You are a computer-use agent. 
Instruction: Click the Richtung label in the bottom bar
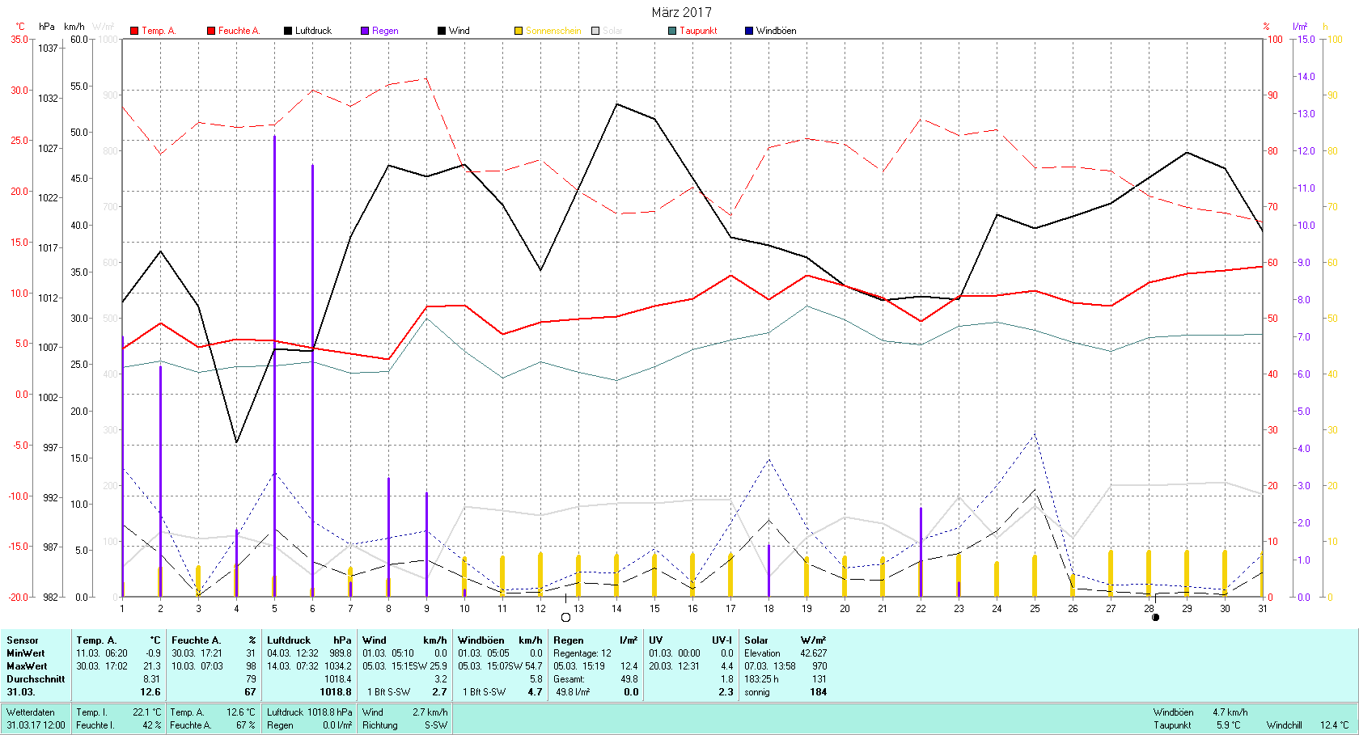coord(380,725)
